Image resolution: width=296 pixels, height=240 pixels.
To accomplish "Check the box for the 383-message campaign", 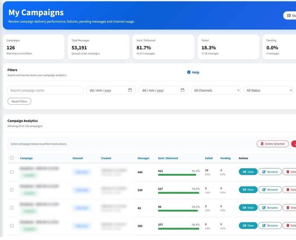I will (12, 226).
